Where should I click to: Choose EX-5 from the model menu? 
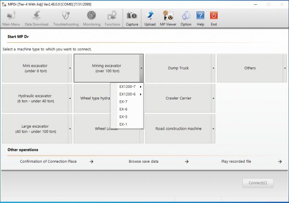tap(127, 117)
